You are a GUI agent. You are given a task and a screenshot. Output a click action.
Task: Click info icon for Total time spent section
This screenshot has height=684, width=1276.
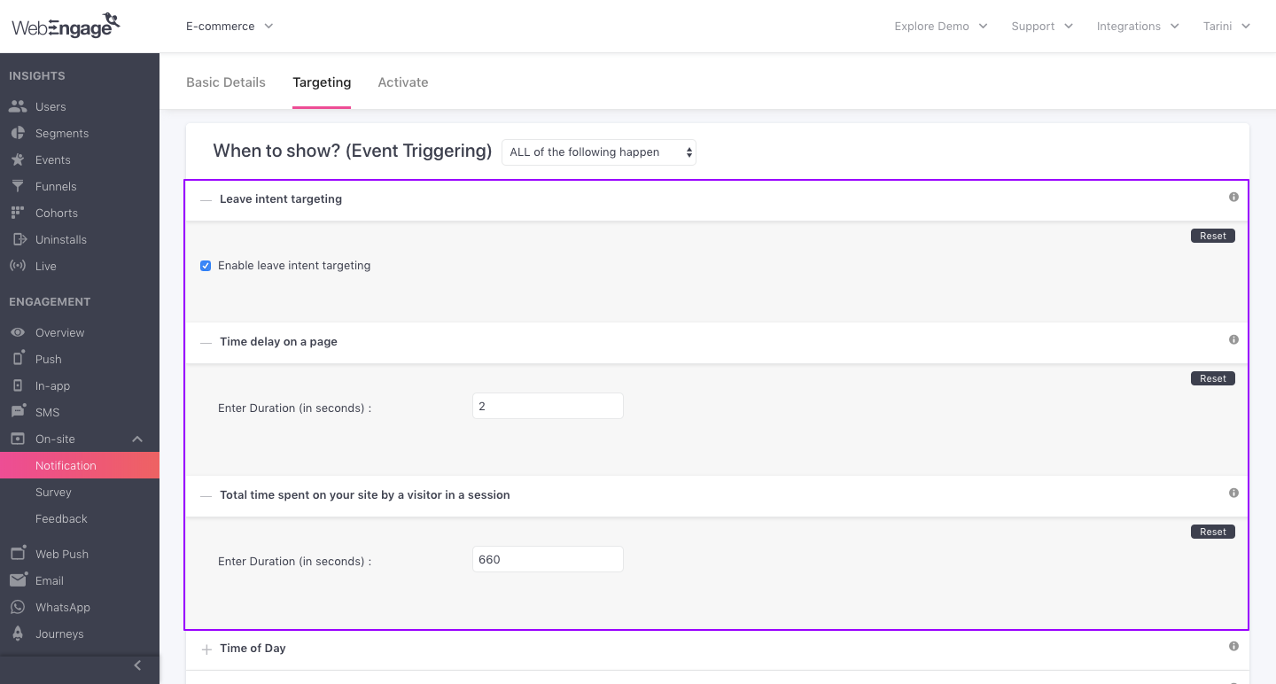[1233, 493]
